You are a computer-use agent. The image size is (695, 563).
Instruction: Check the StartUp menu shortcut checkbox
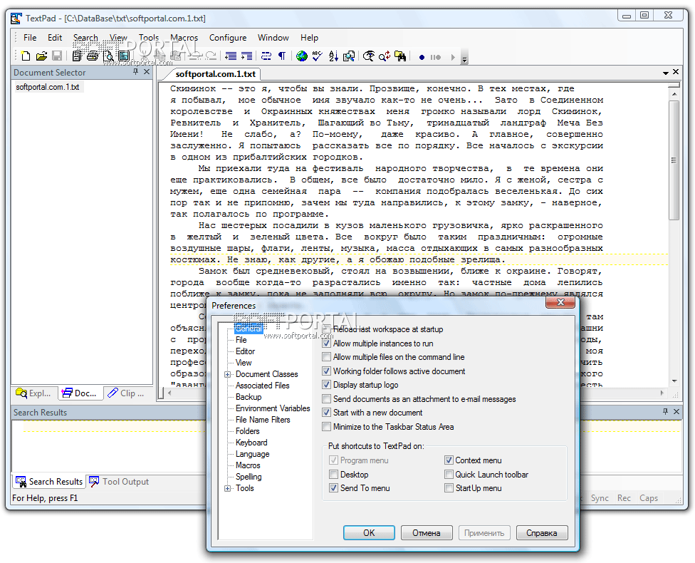(x=449, y=488)
